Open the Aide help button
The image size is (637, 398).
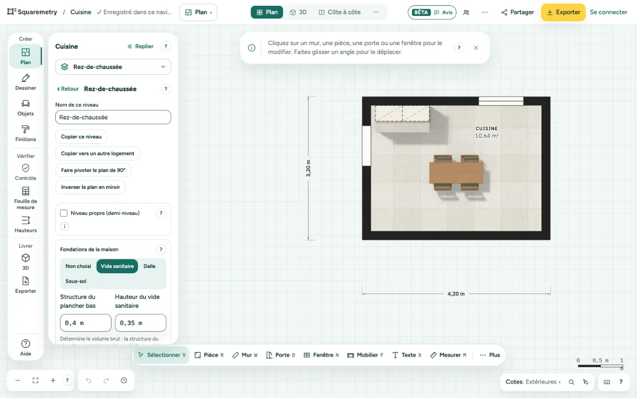[25, 348]
